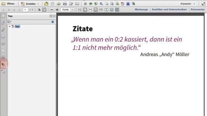Open the Erstellen dropdown menu
Screen dimensions: 207x116
[30, 4]
